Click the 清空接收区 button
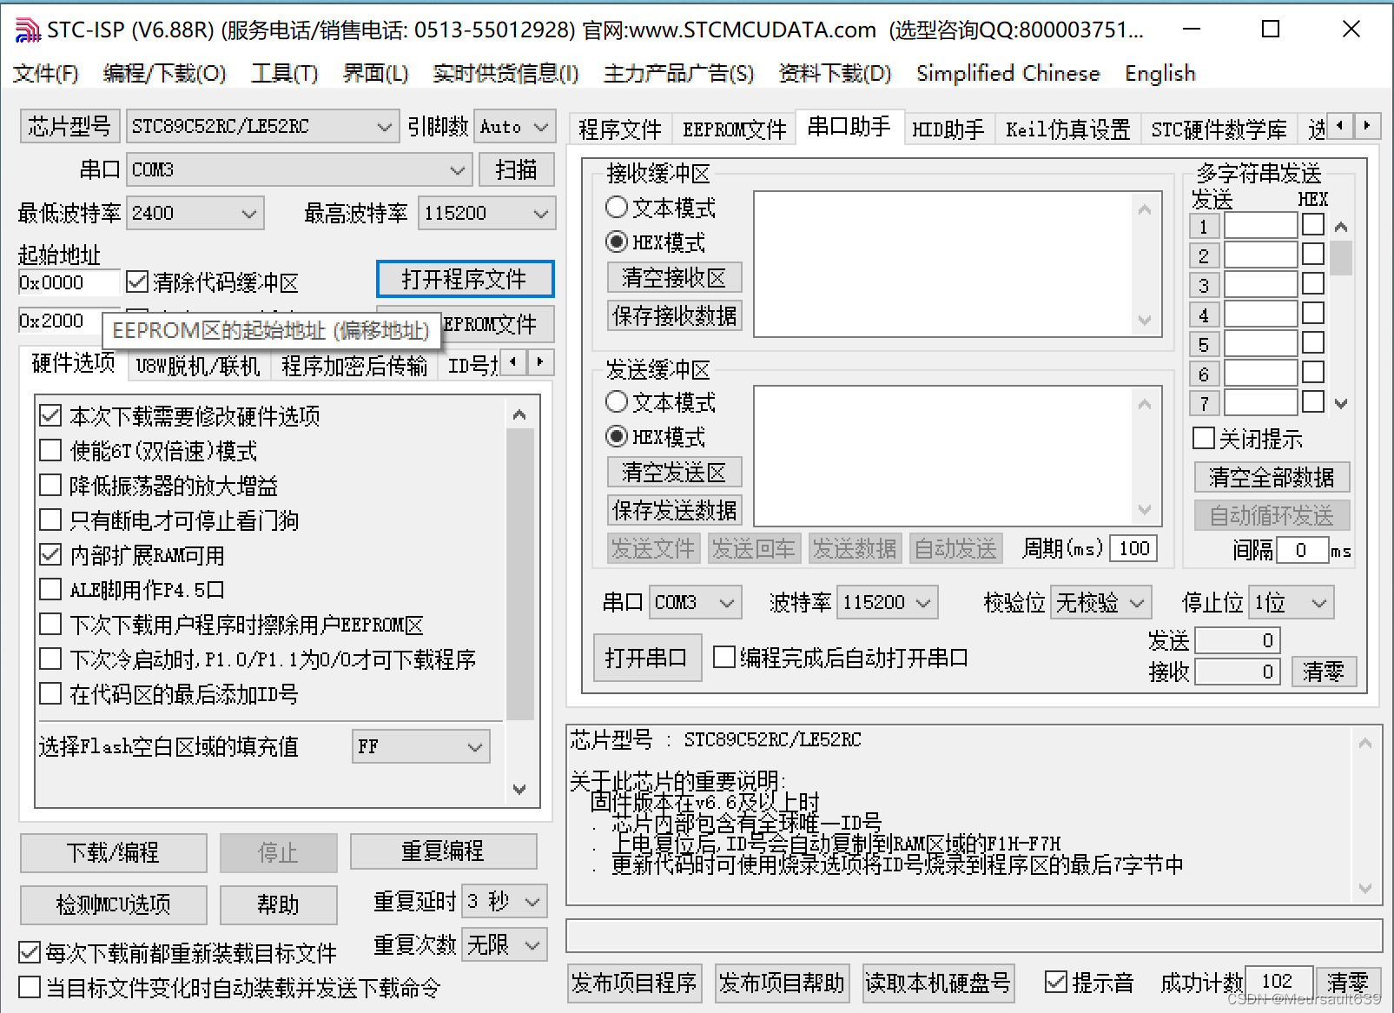The width and height of the screenshot is (1394, 1013). 674,278
